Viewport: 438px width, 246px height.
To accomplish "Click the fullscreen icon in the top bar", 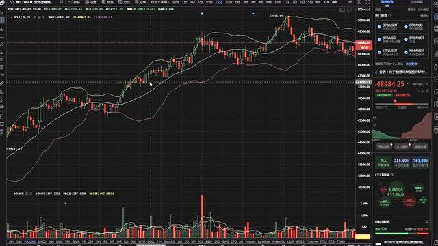I will [x=368, y=2].
